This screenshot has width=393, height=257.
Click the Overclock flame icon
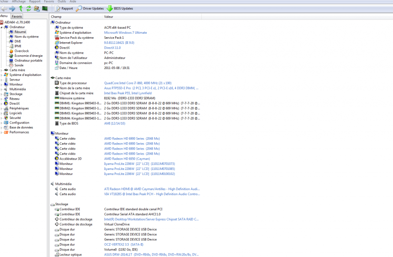(x=11, y=51)
